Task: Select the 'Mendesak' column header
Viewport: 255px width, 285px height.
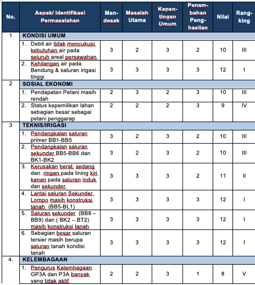Action: pos(111,17)
